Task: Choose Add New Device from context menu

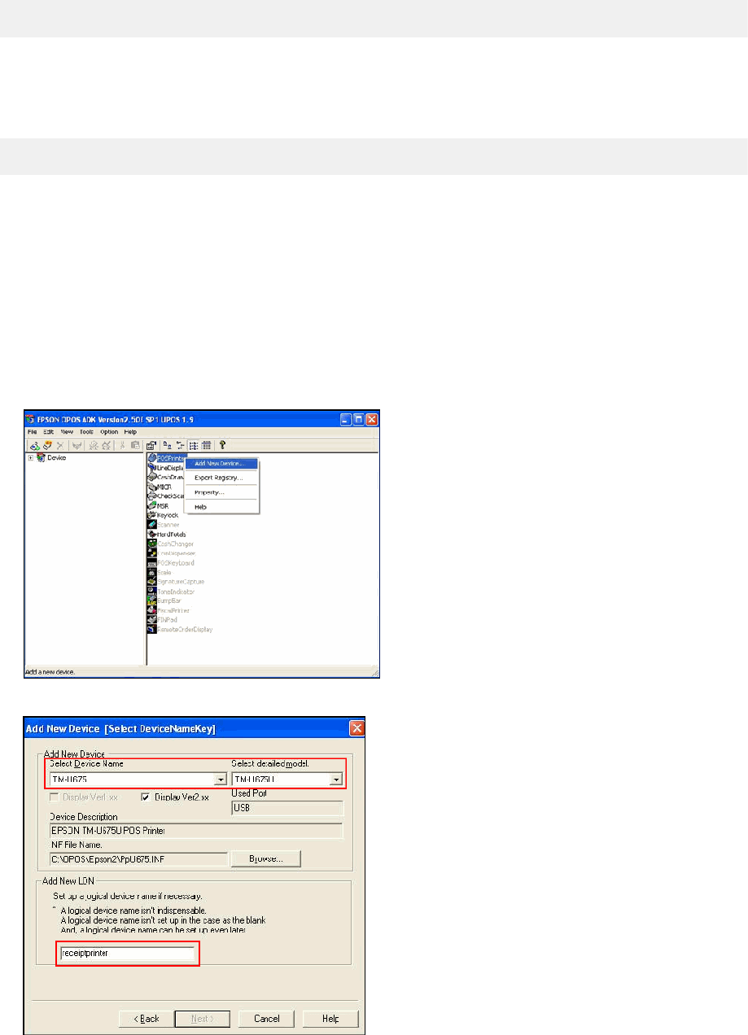Action: [222, 463]
